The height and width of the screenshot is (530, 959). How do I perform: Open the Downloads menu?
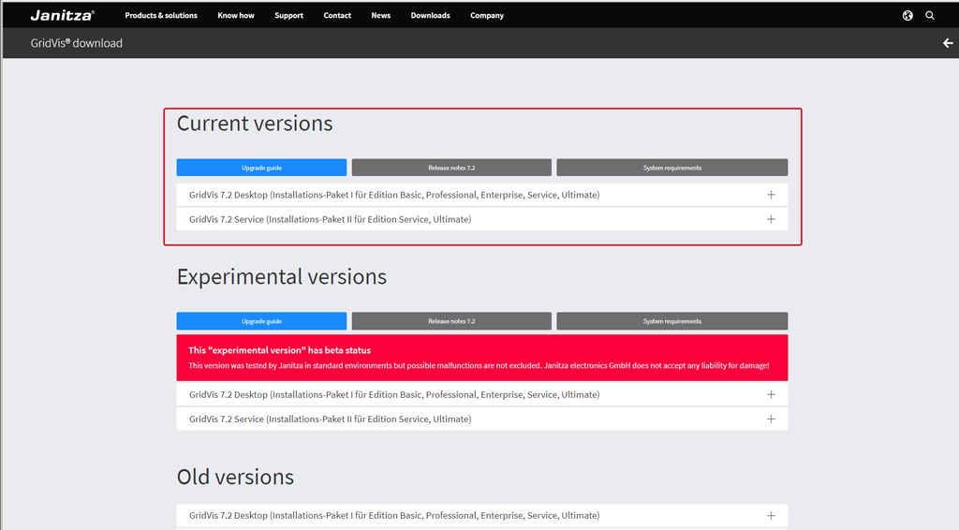tap(430, 15)
